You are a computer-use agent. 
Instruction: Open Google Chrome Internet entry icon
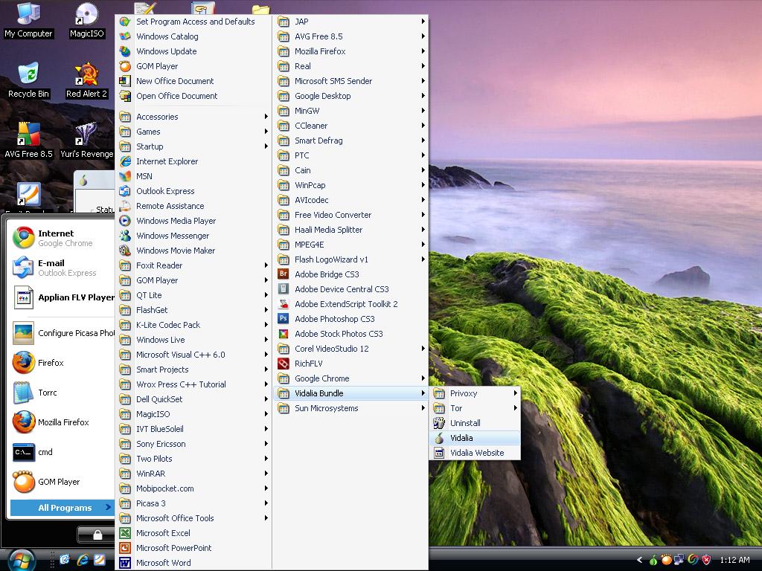point(23,238)
